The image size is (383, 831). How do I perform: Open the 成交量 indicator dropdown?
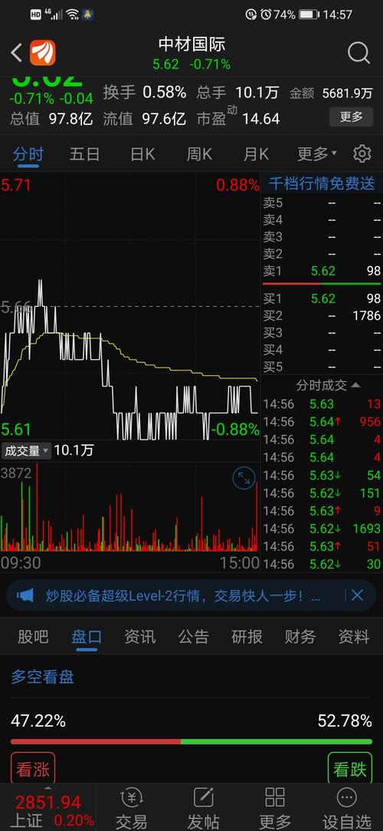[x=26, y=451]
